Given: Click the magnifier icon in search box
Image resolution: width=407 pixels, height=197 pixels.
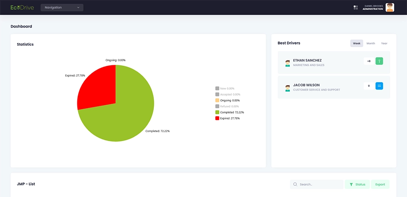Looking at the screenshot, I should [x=295, y=184].
